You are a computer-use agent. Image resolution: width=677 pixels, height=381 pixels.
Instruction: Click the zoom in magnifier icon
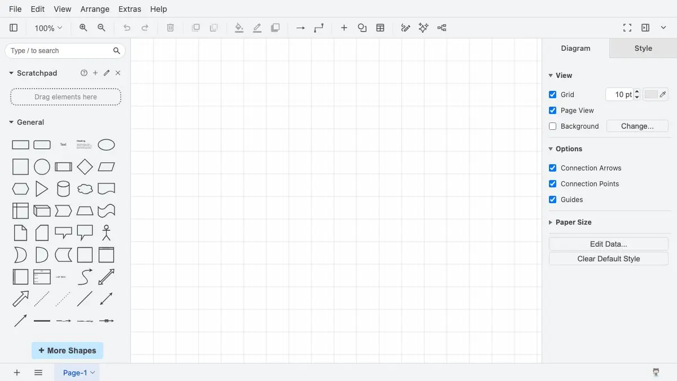[x=83, y=28]
